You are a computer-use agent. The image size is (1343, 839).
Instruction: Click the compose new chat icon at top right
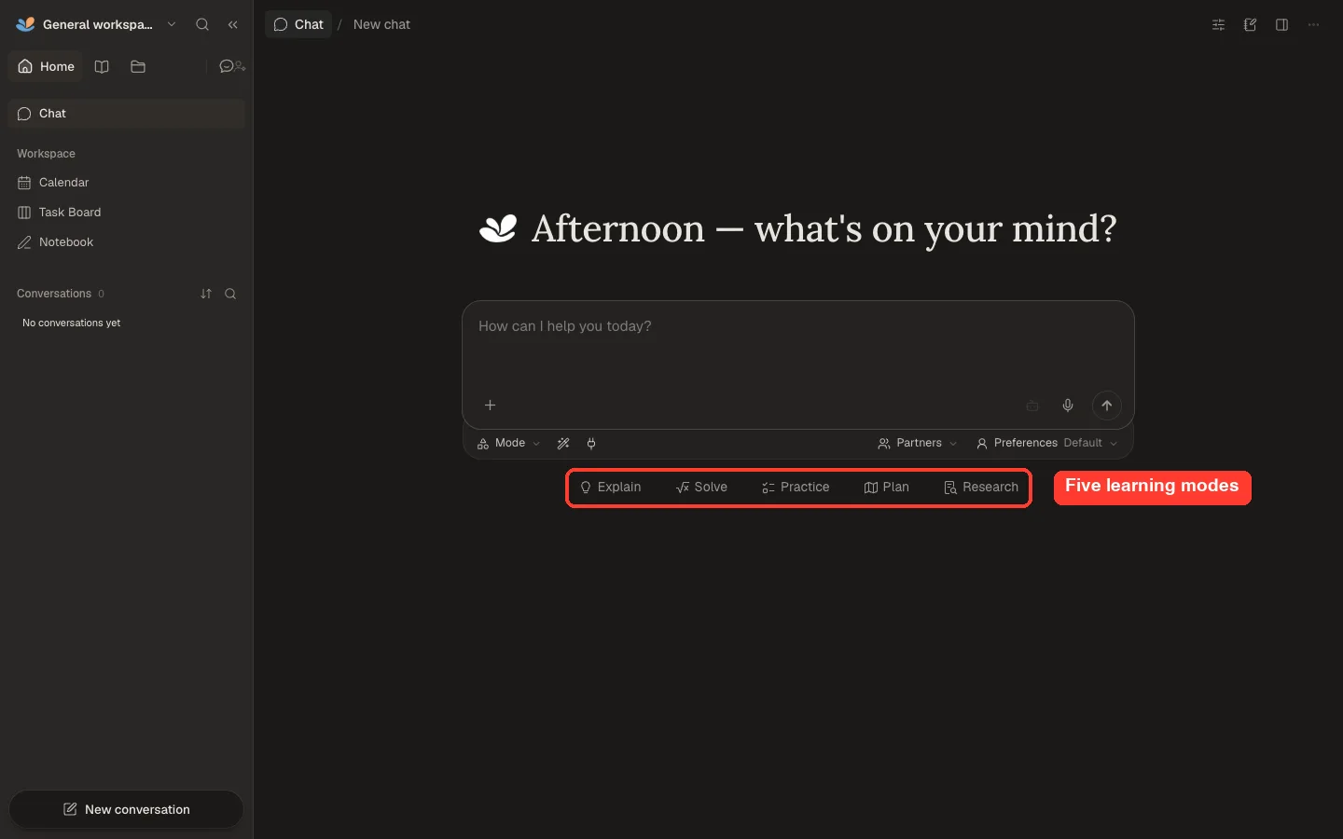pyautogui.click(x=1250, y=25)
